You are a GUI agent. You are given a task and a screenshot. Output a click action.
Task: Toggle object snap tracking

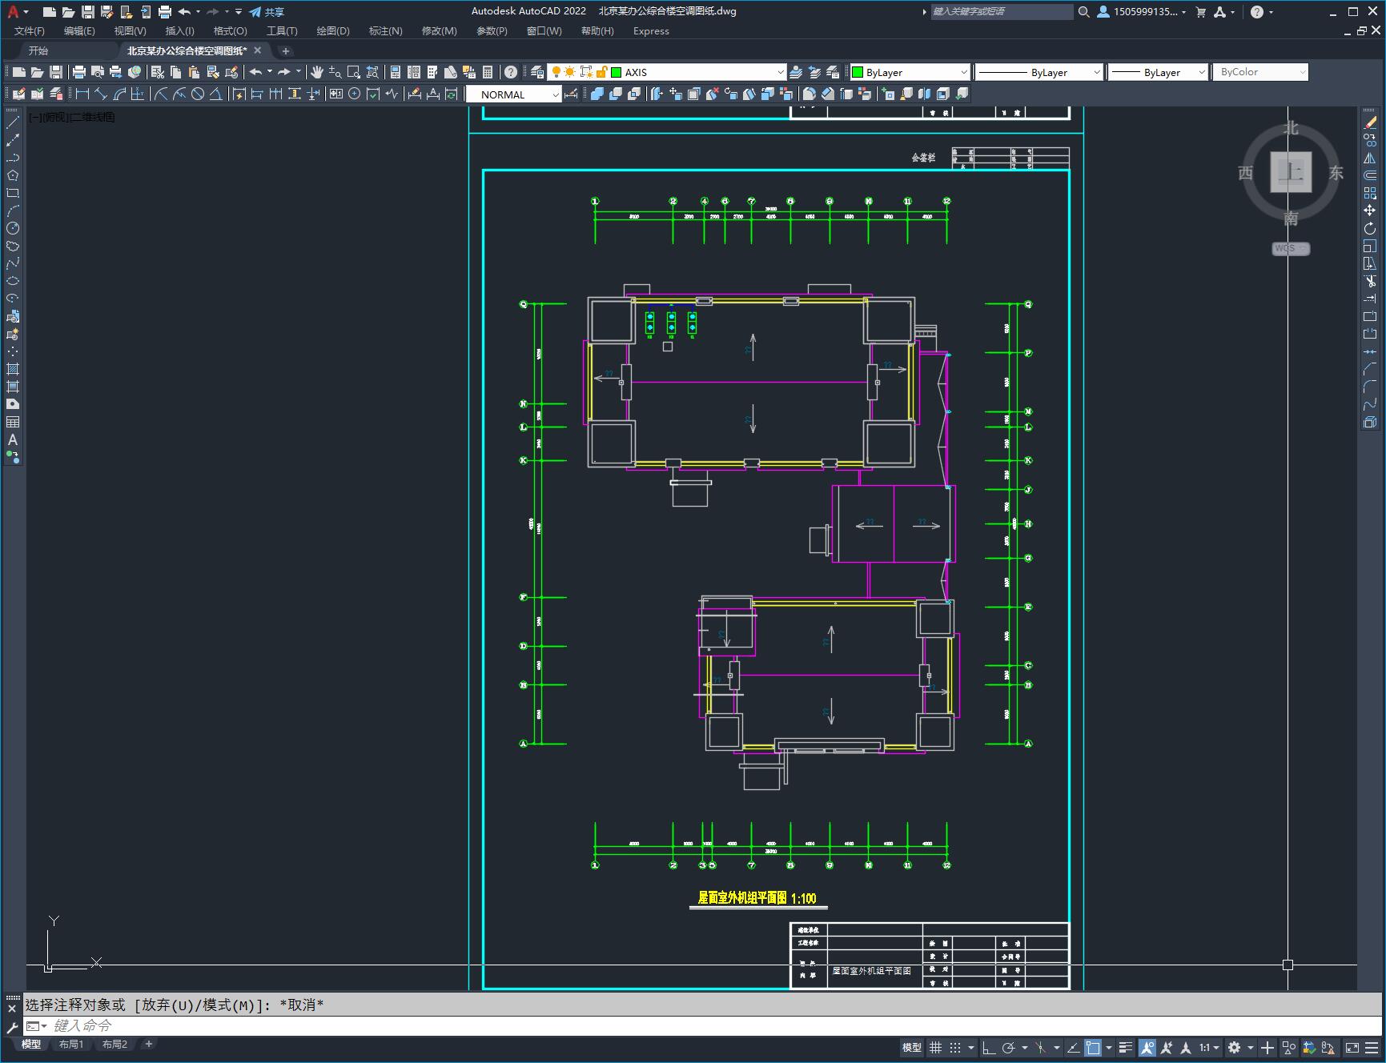[1074, 1047]
